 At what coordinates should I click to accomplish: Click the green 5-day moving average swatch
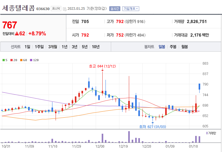[x=4, y=60]
